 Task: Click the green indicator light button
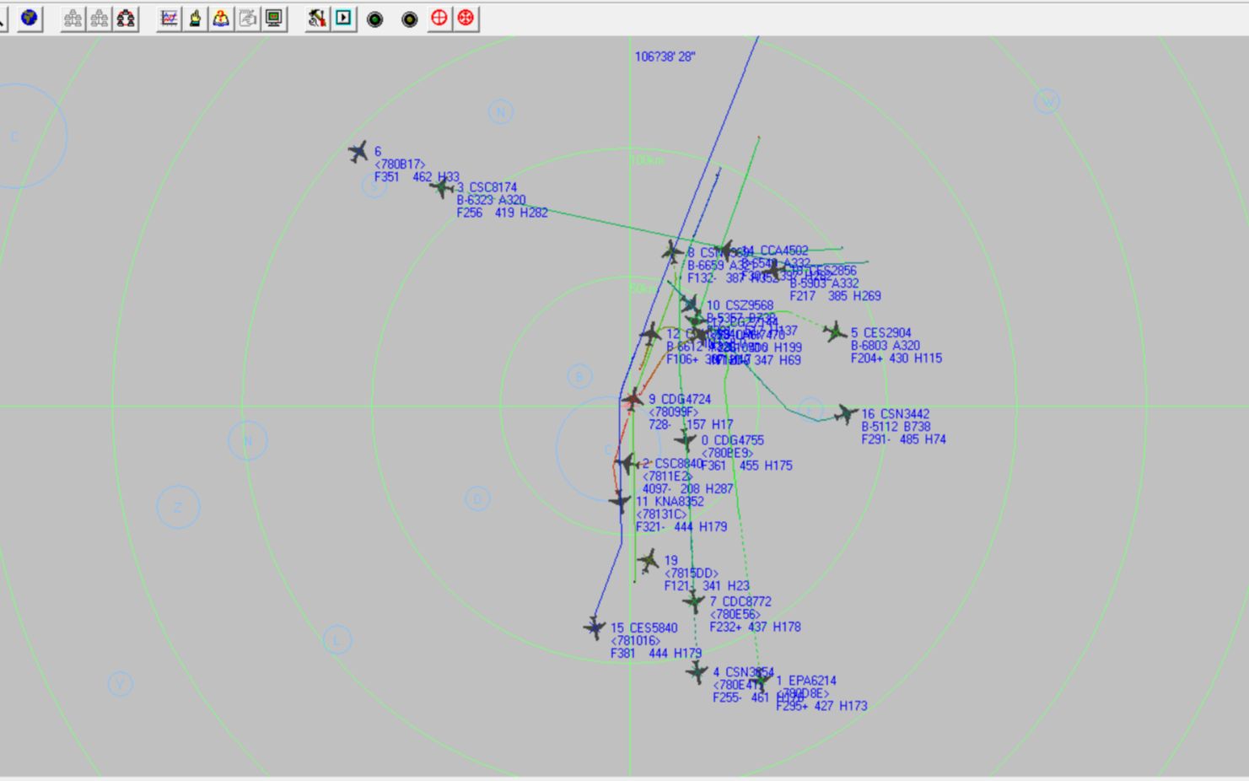click(x=375, y=19)
